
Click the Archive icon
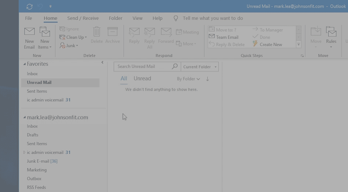click(x=113, y=32)
